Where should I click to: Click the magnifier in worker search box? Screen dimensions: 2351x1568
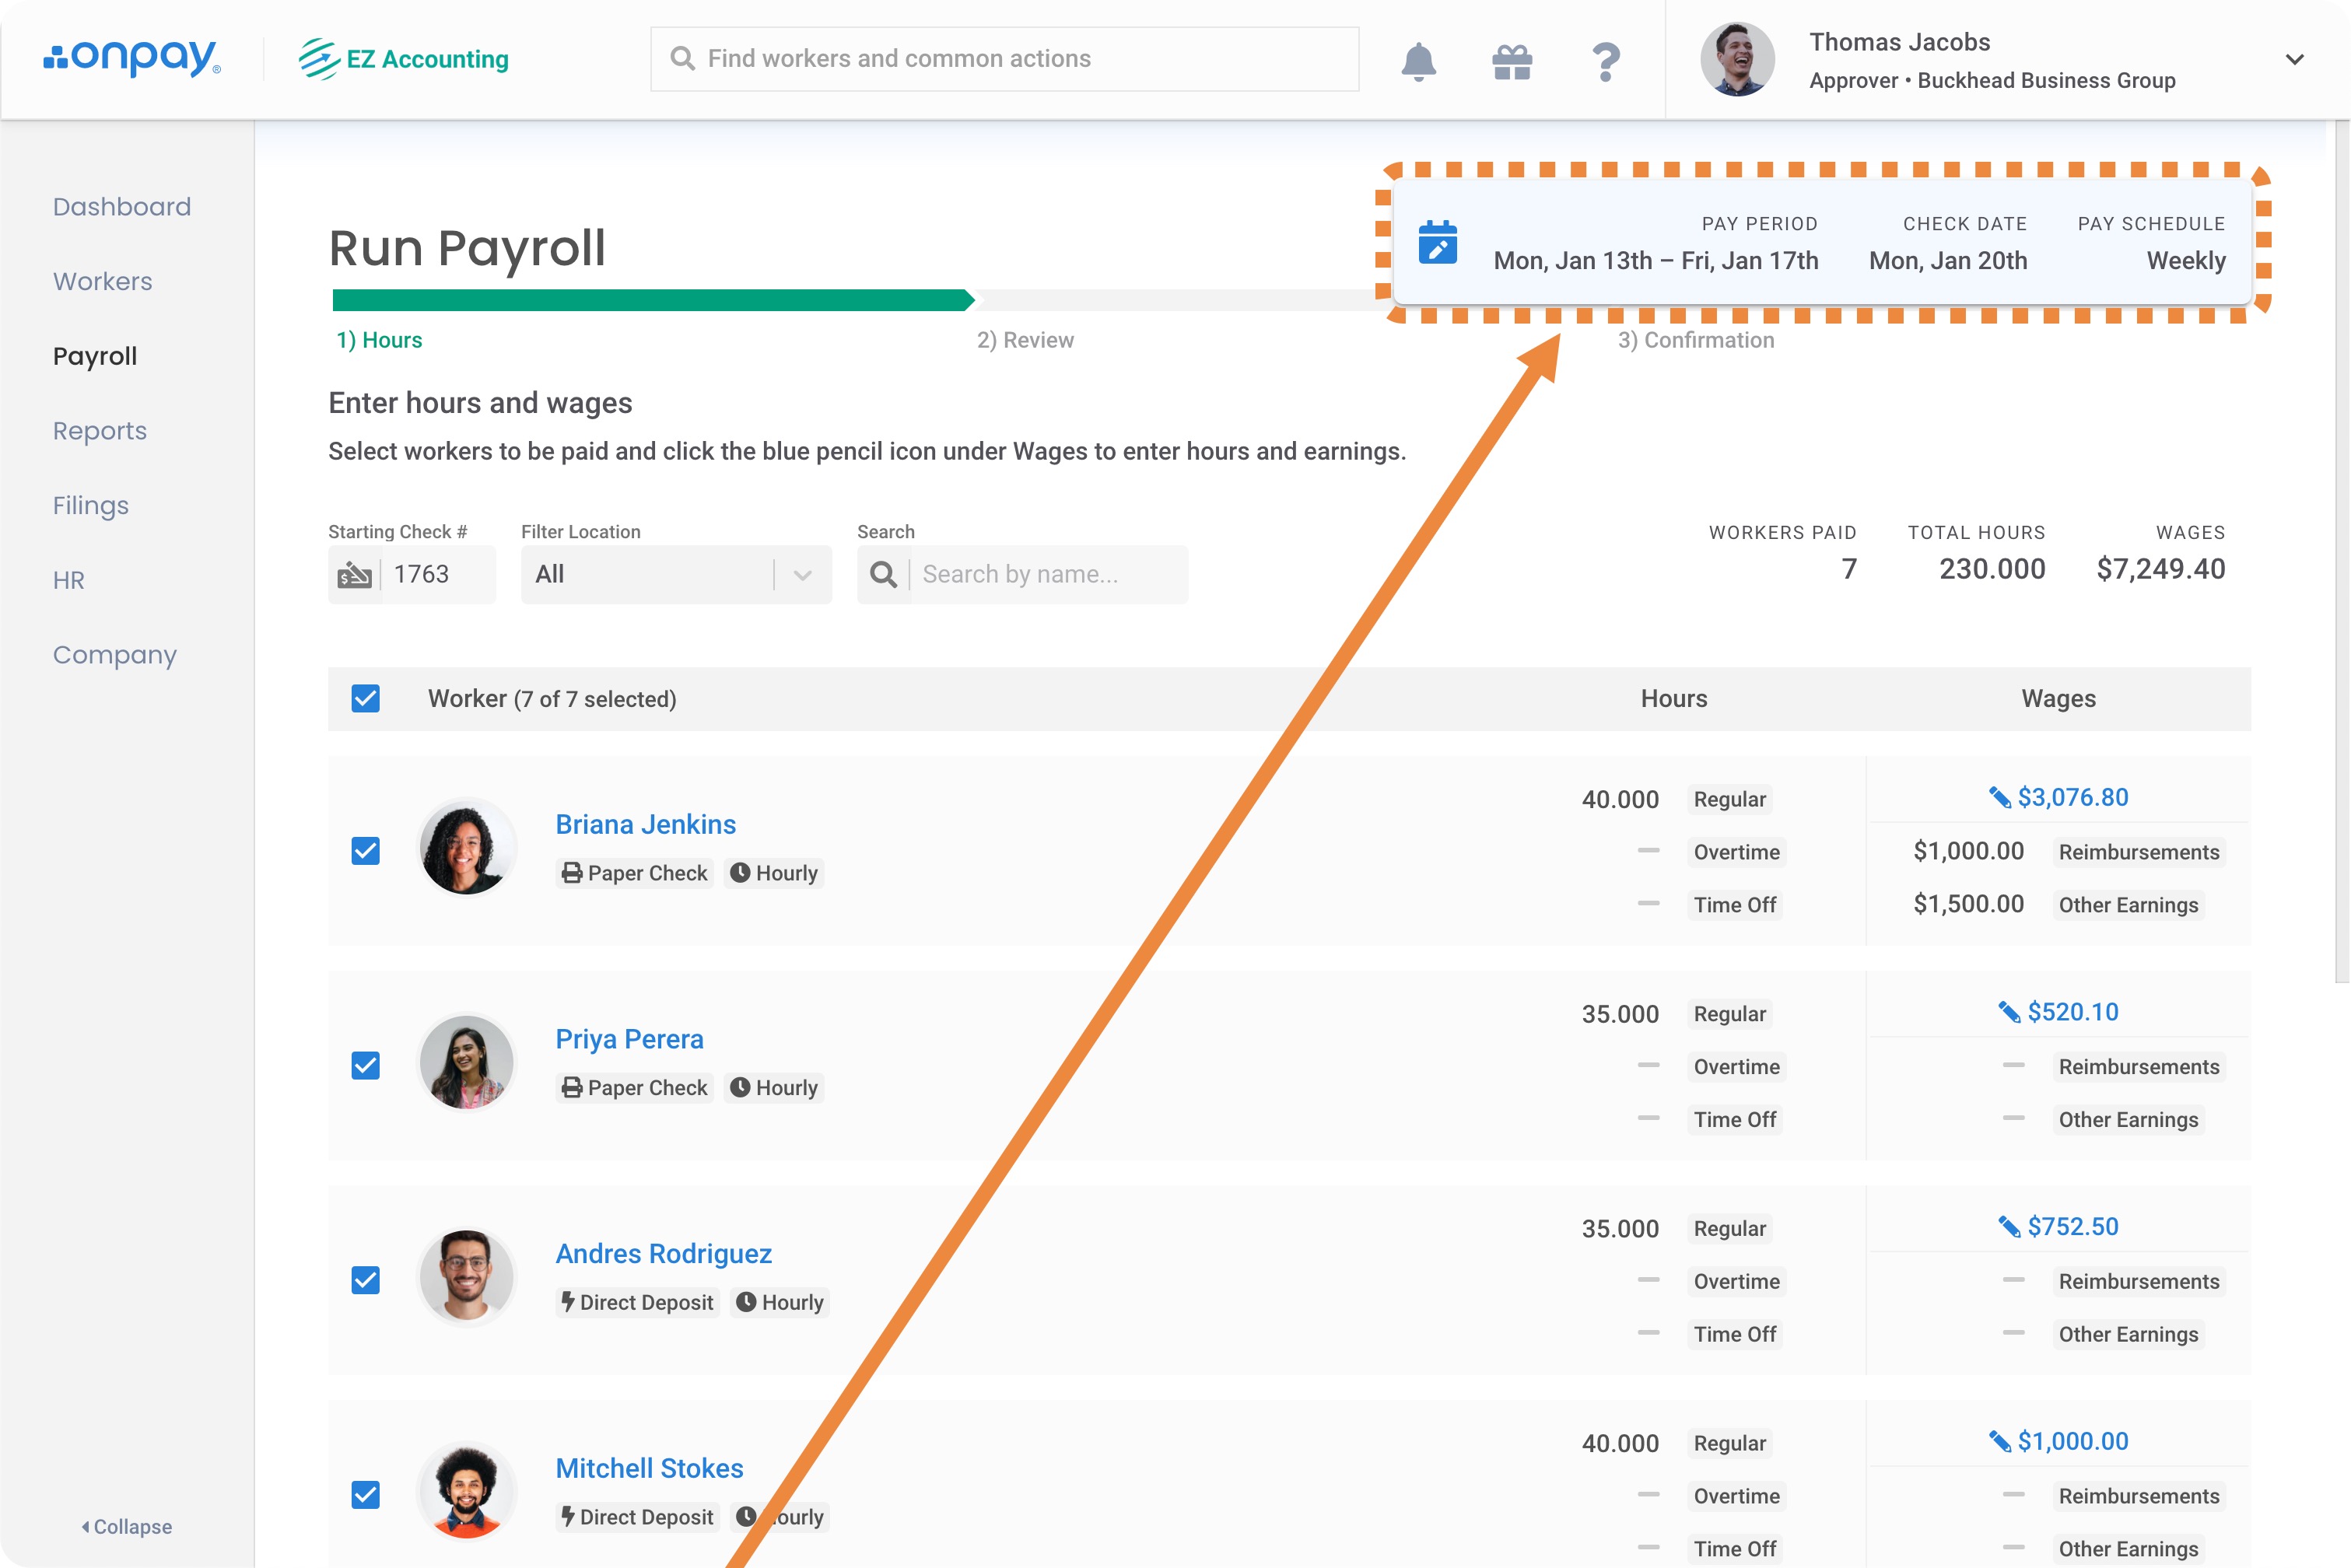click(x=883, y=575)
